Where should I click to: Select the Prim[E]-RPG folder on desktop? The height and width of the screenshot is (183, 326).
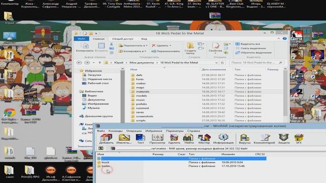click(30, 172)
